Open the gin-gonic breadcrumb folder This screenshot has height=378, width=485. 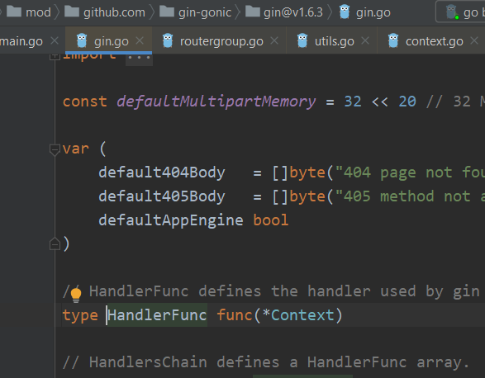[204, 12]
